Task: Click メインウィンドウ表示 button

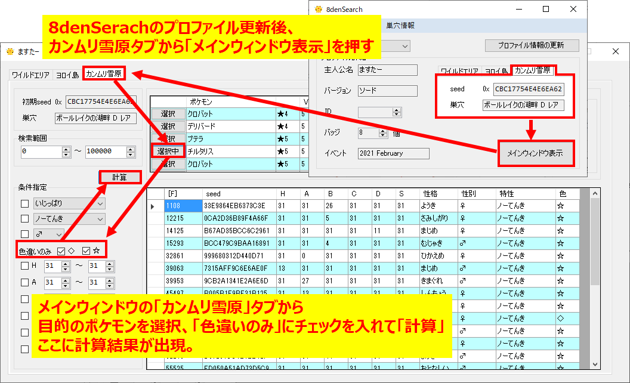Action: (535, 153)
